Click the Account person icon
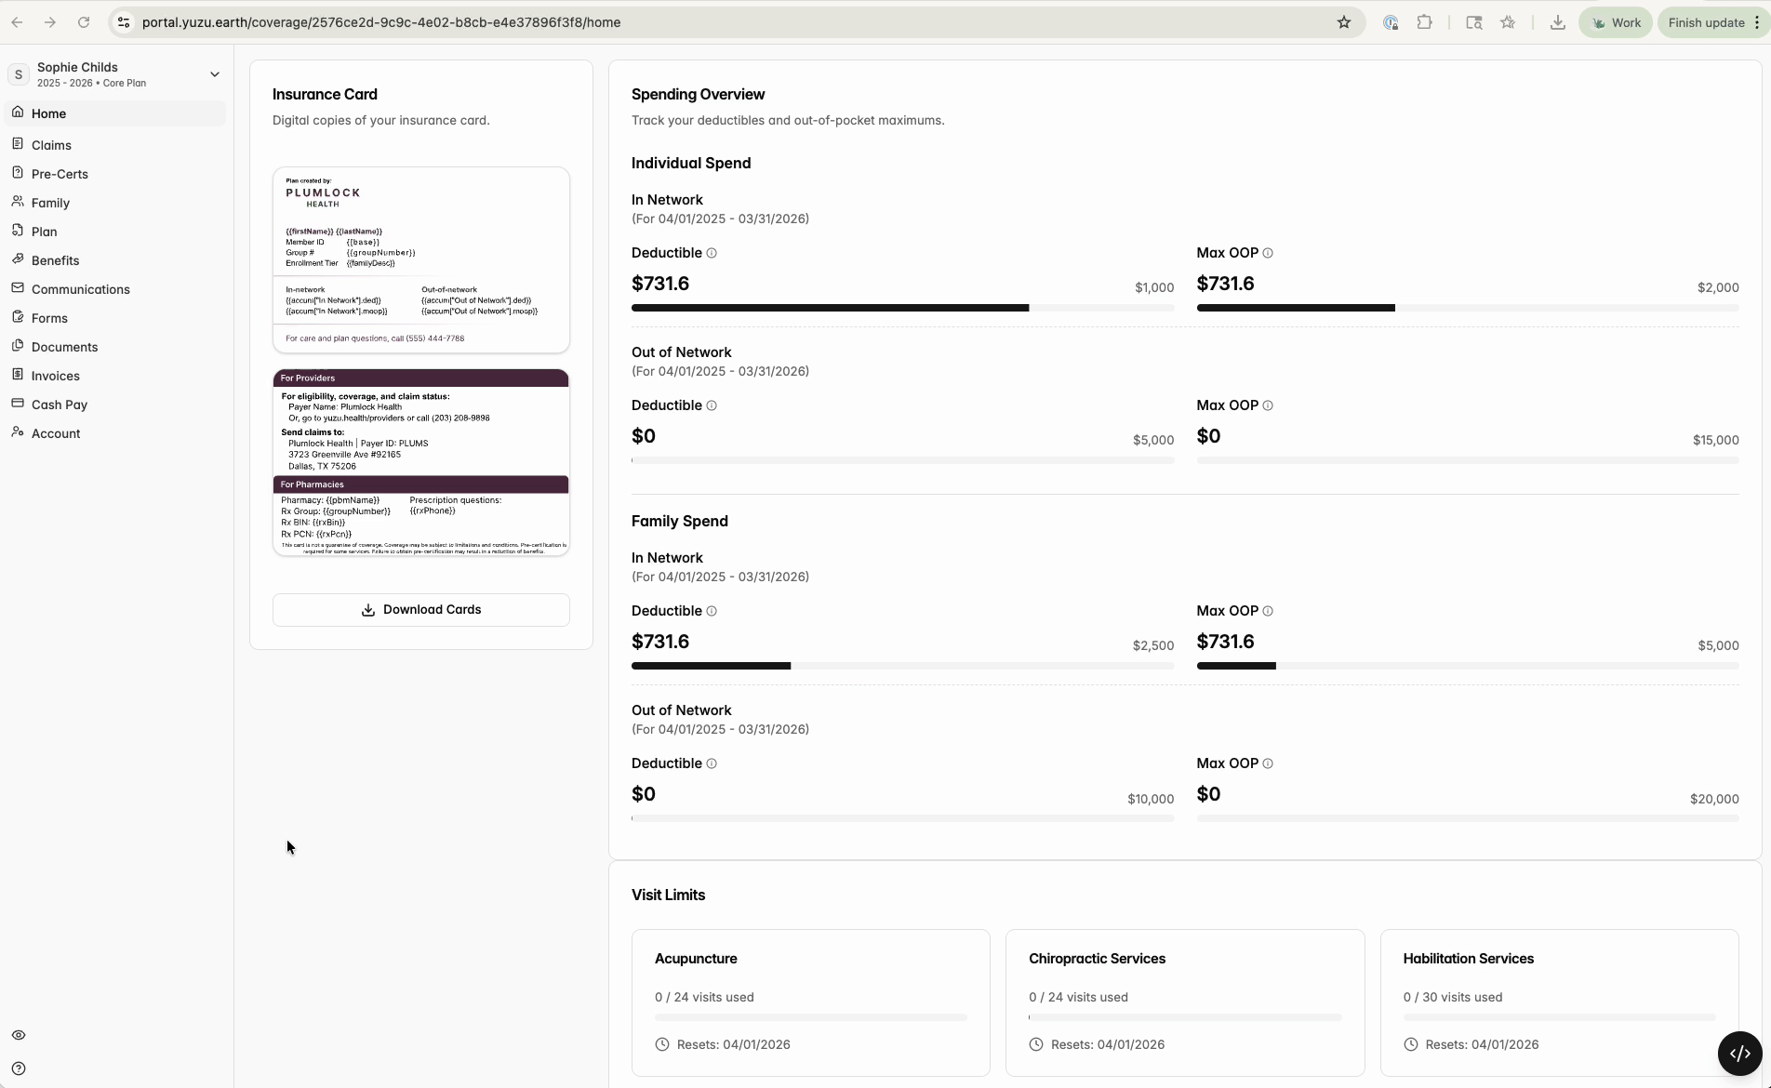The height and width of the screenshot is (1088, 1771). click(x=18, y=432)
